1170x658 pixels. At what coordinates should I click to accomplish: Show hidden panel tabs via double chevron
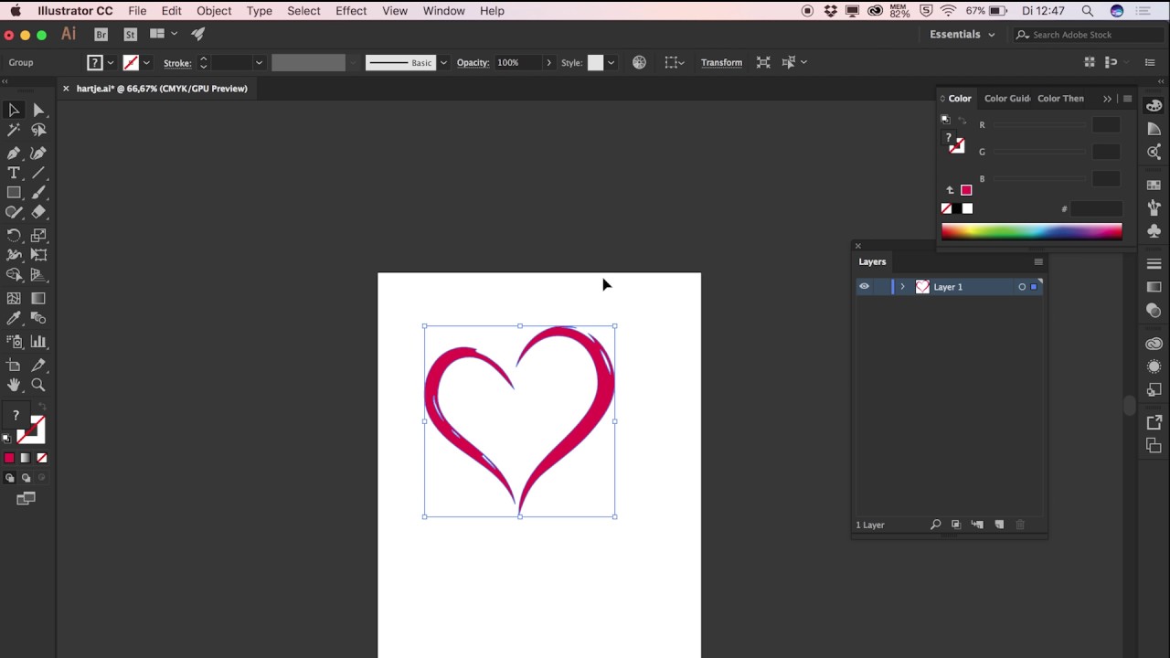pyautogui.click(x=1107, y=99)
